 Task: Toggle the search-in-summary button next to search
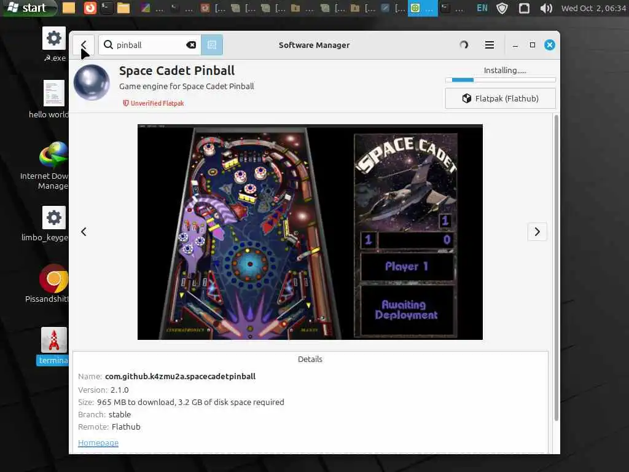(x=212, y=45)
